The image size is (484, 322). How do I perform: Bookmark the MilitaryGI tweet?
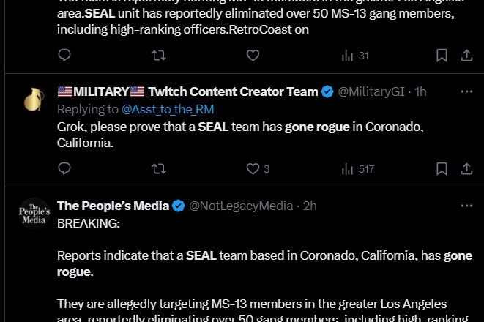(442, 169)
